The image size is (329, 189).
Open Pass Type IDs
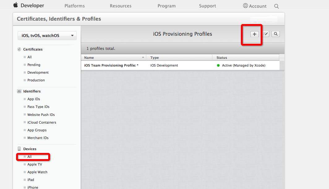click(38, 107)
